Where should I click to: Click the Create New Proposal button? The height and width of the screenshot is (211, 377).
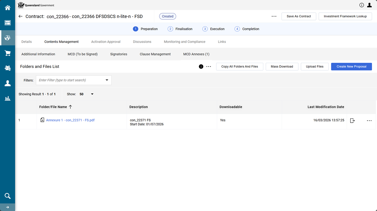(351, 67)
